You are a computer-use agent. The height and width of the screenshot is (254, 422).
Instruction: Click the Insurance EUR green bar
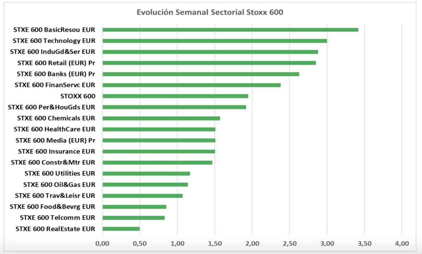(159, 151)
